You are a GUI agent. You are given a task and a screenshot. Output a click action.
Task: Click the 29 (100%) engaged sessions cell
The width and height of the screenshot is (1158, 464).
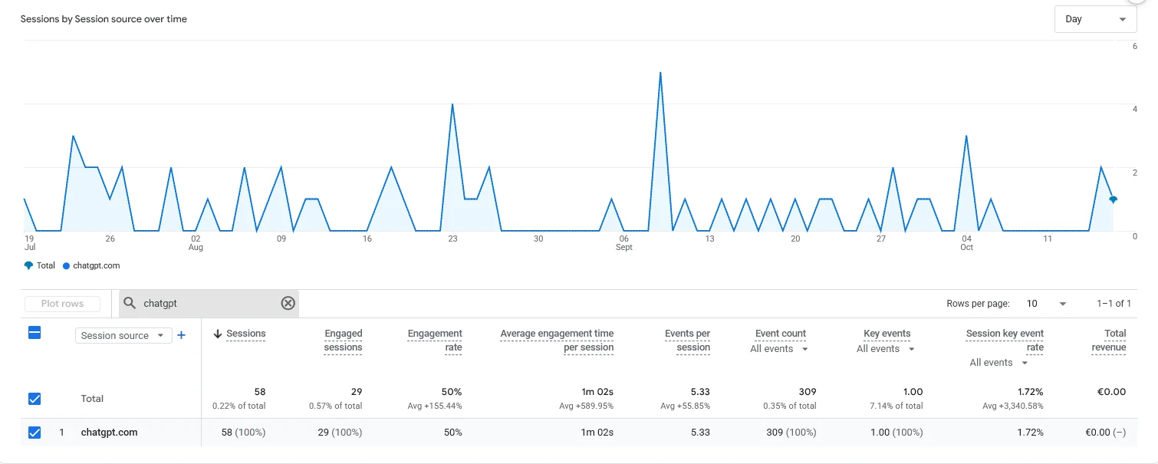click(340, 433)
